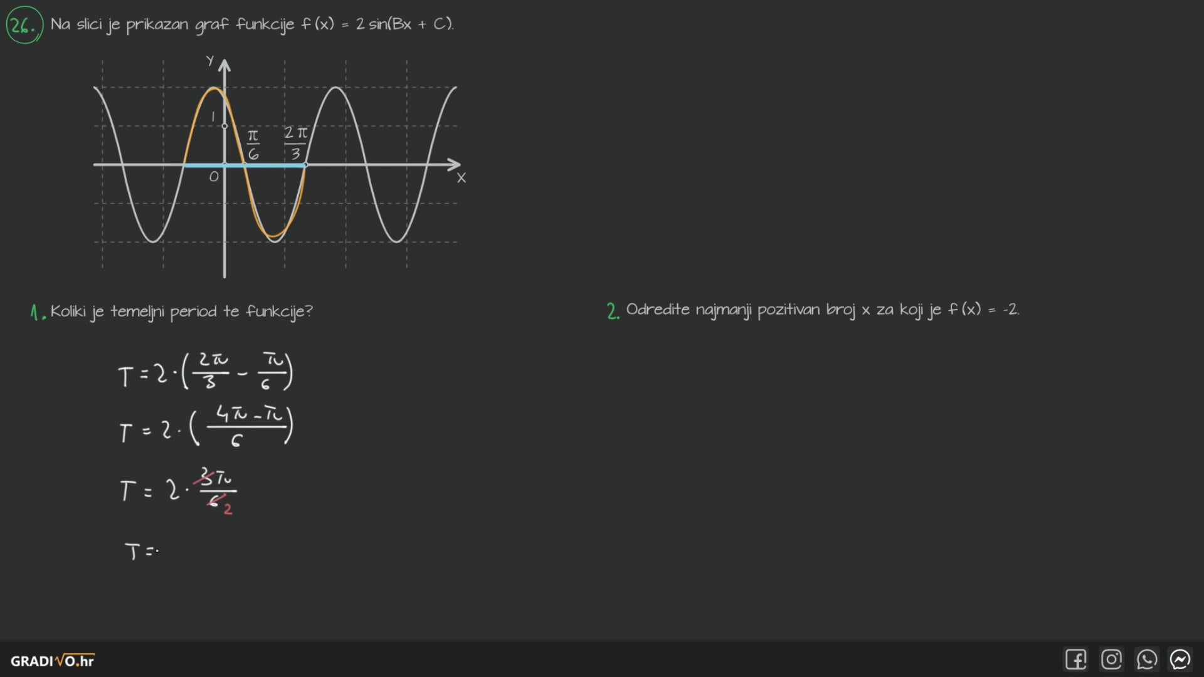Click the origin label O on the graph
Screen dimensions: 1204x677
pyautogui.click(x=214, y=177)
